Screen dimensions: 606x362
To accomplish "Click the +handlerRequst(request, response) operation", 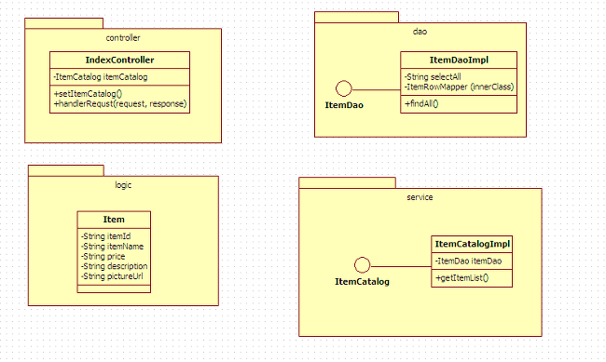I will (120, 104).
